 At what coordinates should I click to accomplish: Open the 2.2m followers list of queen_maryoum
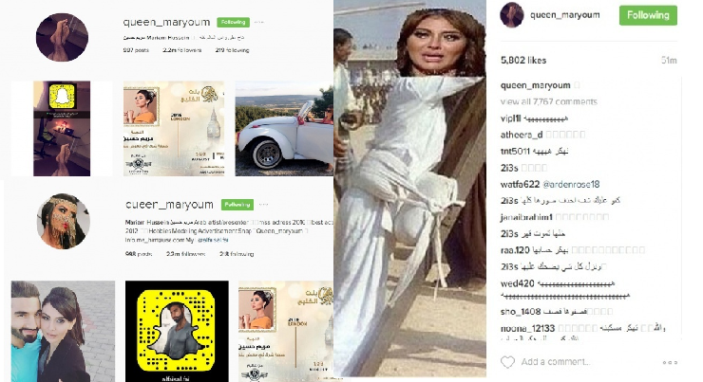coord(182,50)
